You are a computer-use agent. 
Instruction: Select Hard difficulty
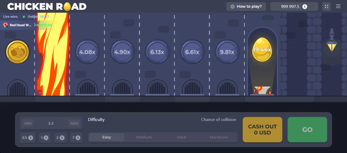coord(181,137)
